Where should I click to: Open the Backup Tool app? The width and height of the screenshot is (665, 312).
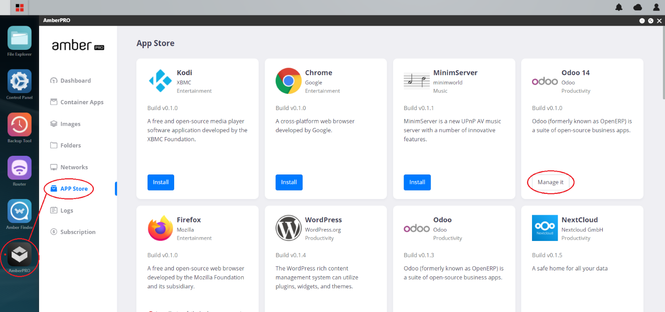(19, 125)
